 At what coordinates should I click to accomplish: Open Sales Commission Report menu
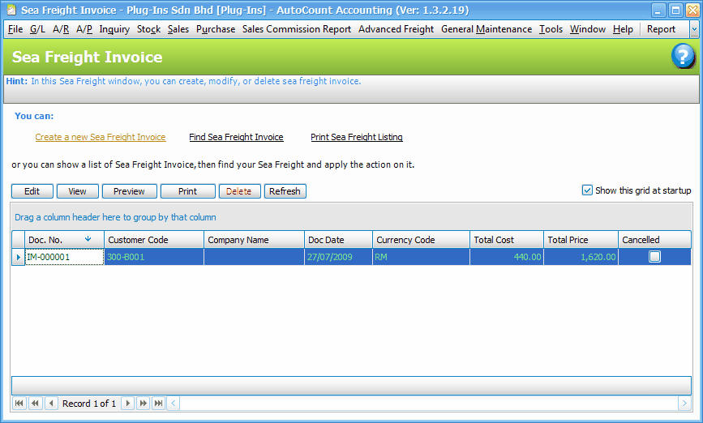[297, 29]
